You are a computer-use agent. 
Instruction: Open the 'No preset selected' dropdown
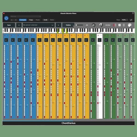[39, 25]
